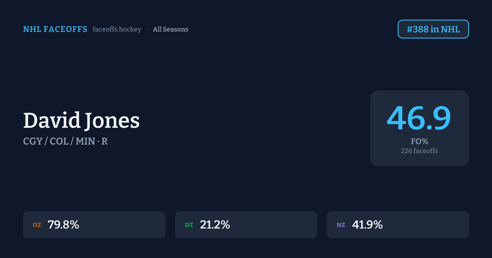Click the orange OZ zone label

click(37, 225)
